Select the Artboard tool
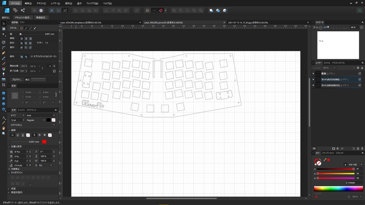365x205 pixels. tap(4, 29)
